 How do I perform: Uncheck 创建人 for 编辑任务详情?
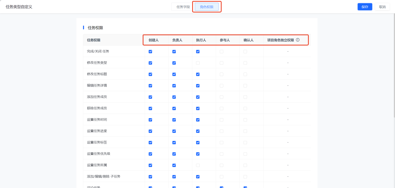[x=150, y=86]
